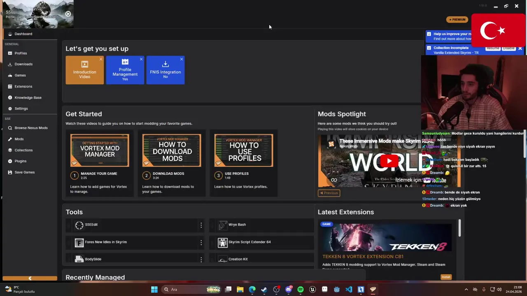
Task: Open File Explorer from taskbar
Action: coord(240,289)
